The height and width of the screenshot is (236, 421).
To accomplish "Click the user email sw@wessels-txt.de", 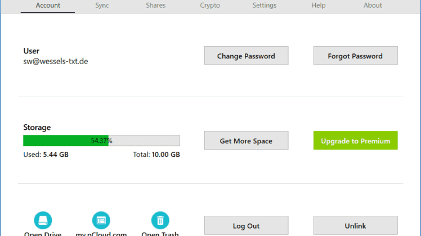I will pyautogui.click(x=56, y=61).
